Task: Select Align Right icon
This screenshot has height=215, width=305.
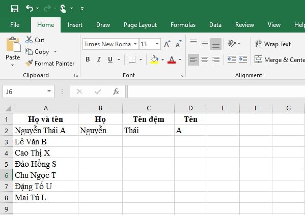Action: click(x=216, y=59)
